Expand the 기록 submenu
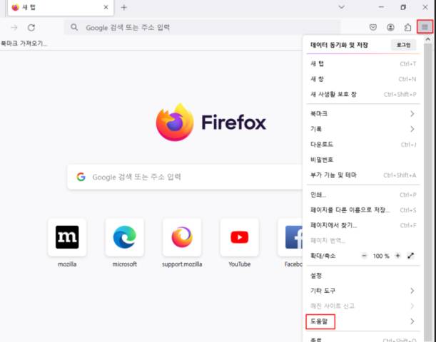Screen dimensions: 436x342 click(x=363, y=129)
